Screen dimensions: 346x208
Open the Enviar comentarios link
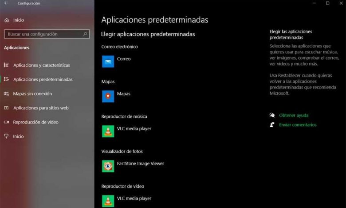(x=298, y=125)
